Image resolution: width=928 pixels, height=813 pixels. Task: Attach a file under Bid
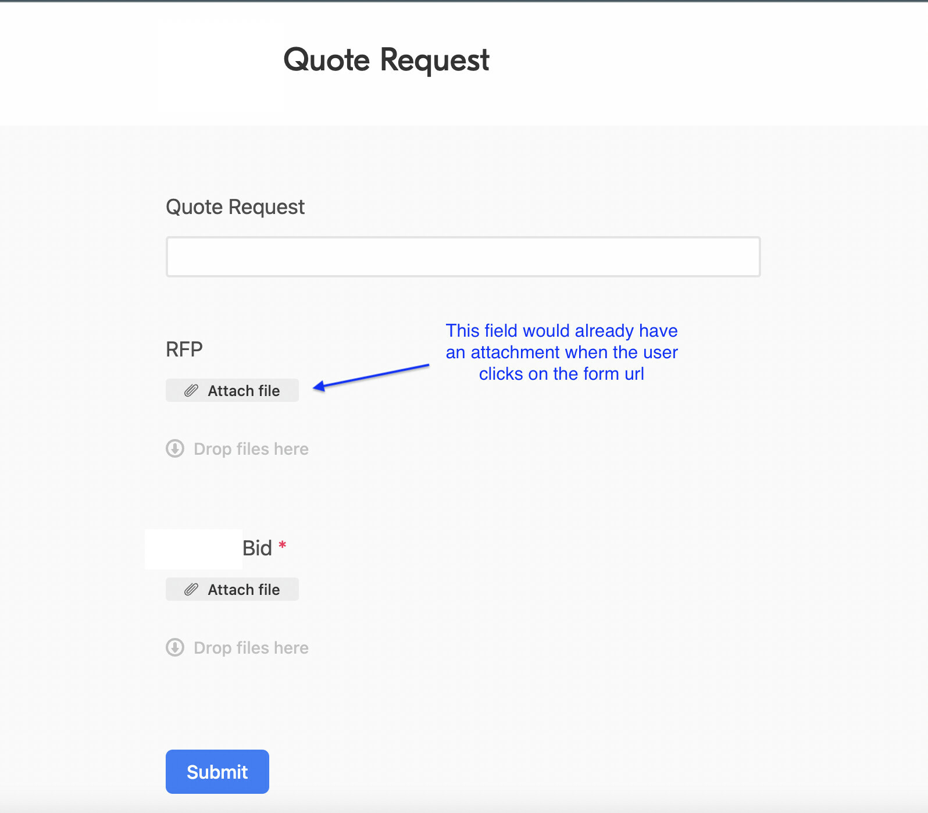[x=232, y=589]
